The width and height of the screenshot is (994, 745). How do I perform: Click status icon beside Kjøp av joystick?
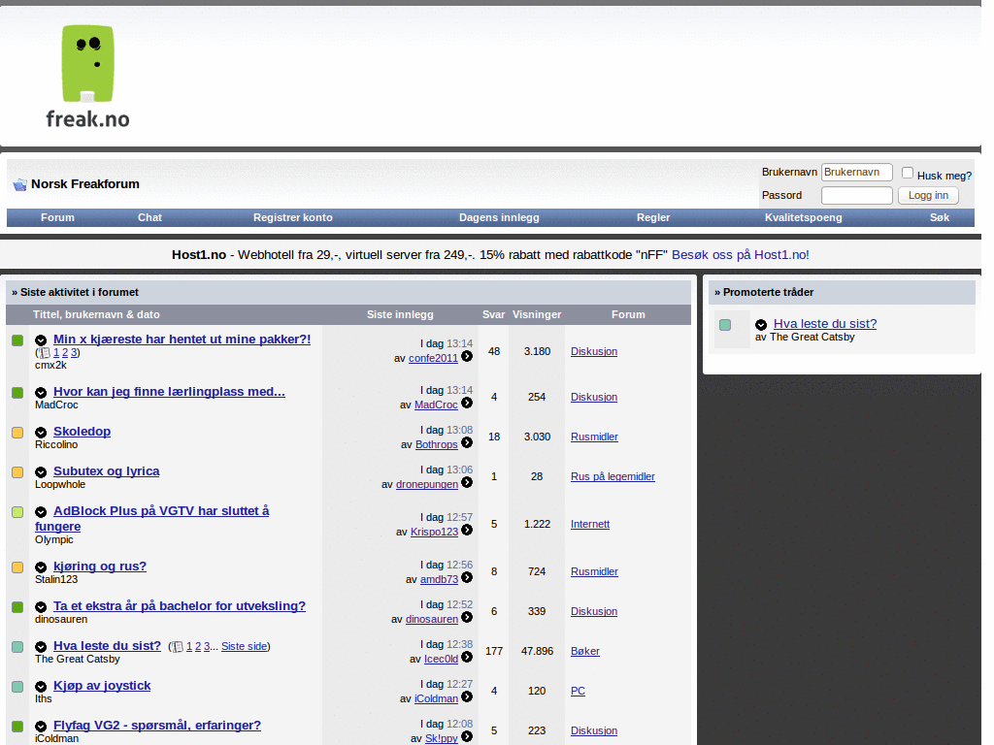pos(17,687)
